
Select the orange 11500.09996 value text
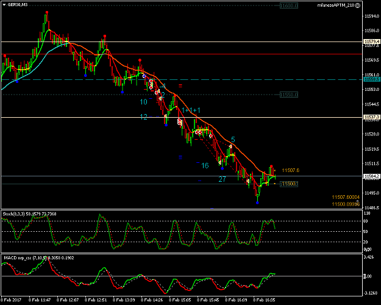pos(346,204)
